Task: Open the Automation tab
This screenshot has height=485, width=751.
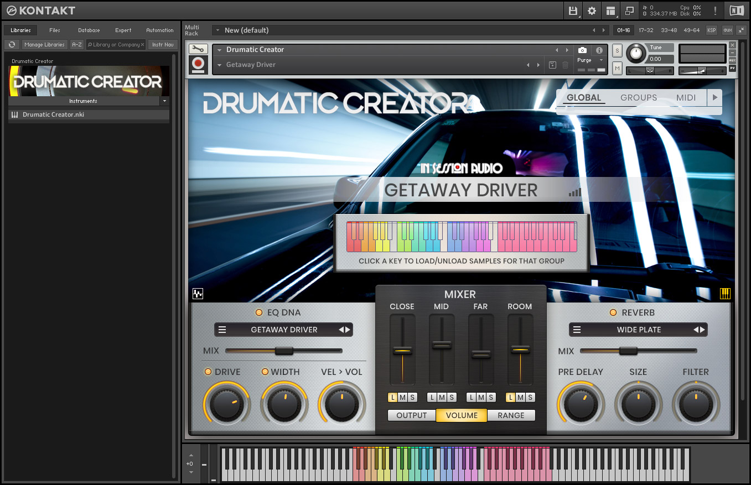Action: point(160,30)
